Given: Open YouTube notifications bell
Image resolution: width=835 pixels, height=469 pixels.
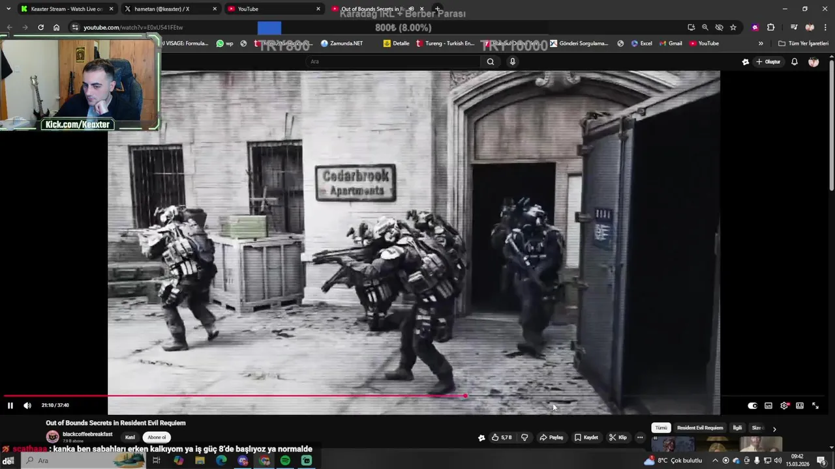Looking at the screenshot, I should click(795, 62).
